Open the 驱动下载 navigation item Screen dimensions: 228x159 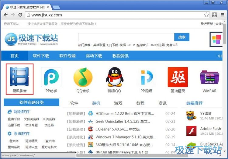[94, 56]
